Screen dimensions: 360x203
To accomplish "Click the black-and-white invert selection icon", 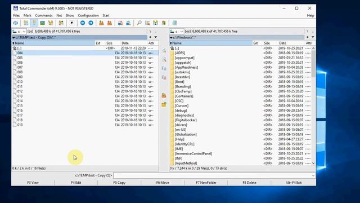I will [72, 23].
